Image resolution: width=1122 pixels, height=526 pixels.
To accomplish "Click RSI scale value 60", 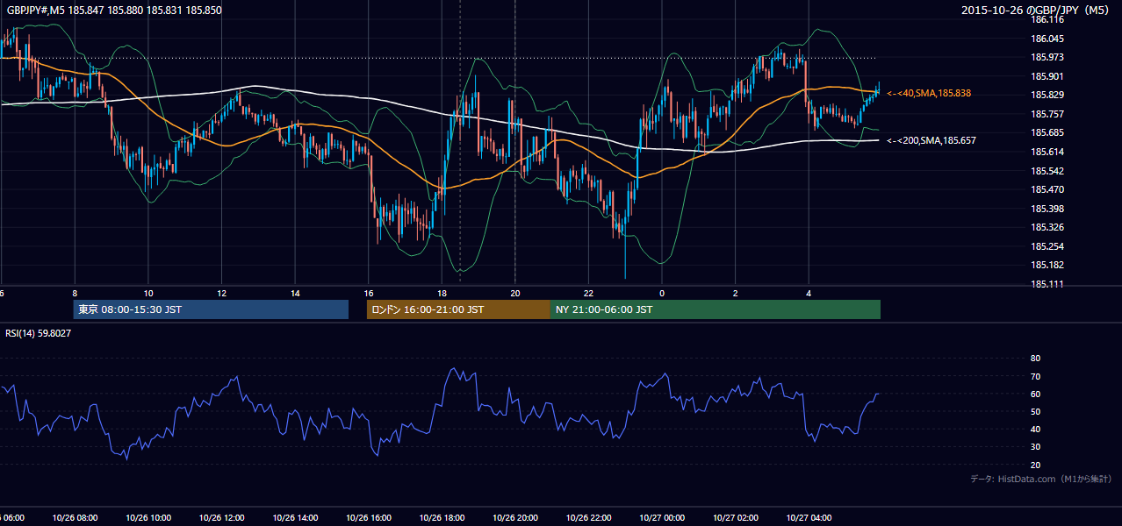I will click(x=1035, y=394).
